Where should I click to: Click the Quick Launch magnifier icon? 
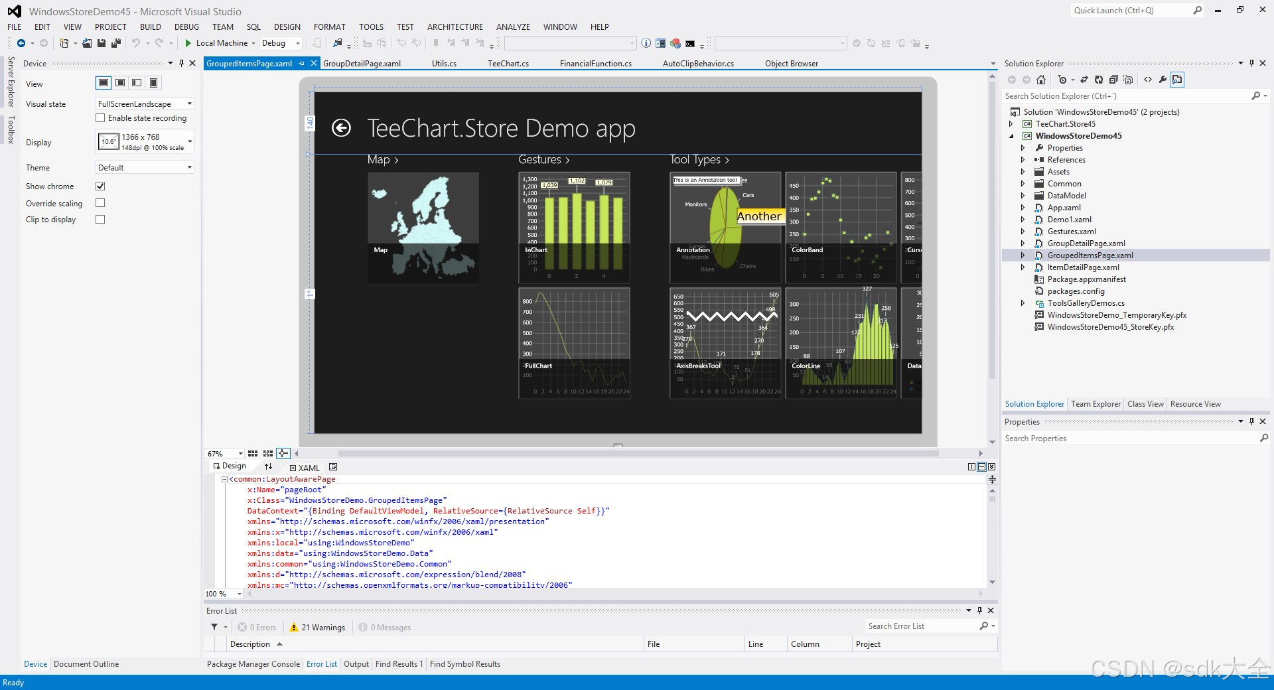click(x=1198, y=11)
